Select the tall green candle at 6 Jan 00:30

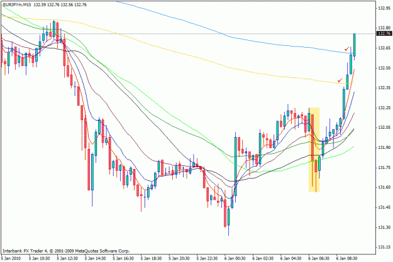click(x=236, y=166)
